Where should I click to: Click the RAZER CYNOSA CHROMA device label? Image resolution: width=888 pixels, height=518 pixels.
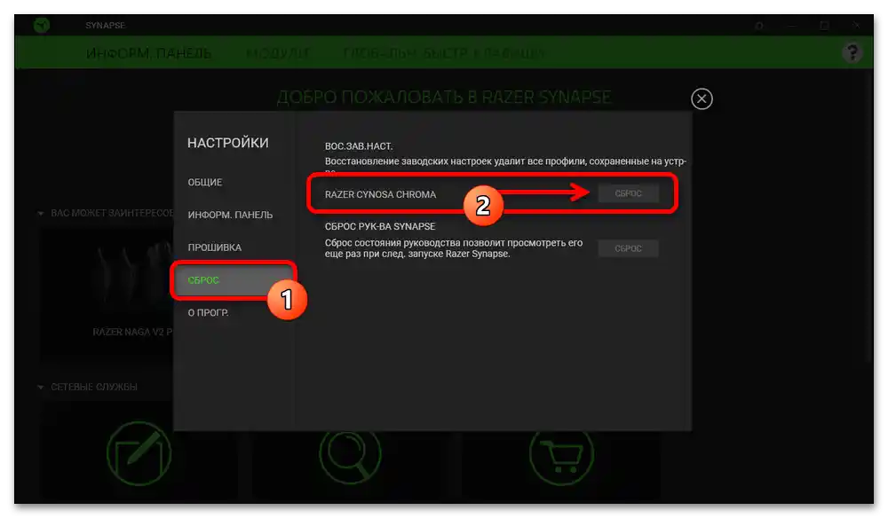point(381,194)
